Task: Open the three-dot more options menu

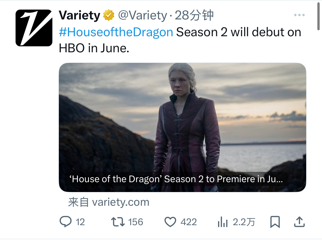Action: point(299,15)
